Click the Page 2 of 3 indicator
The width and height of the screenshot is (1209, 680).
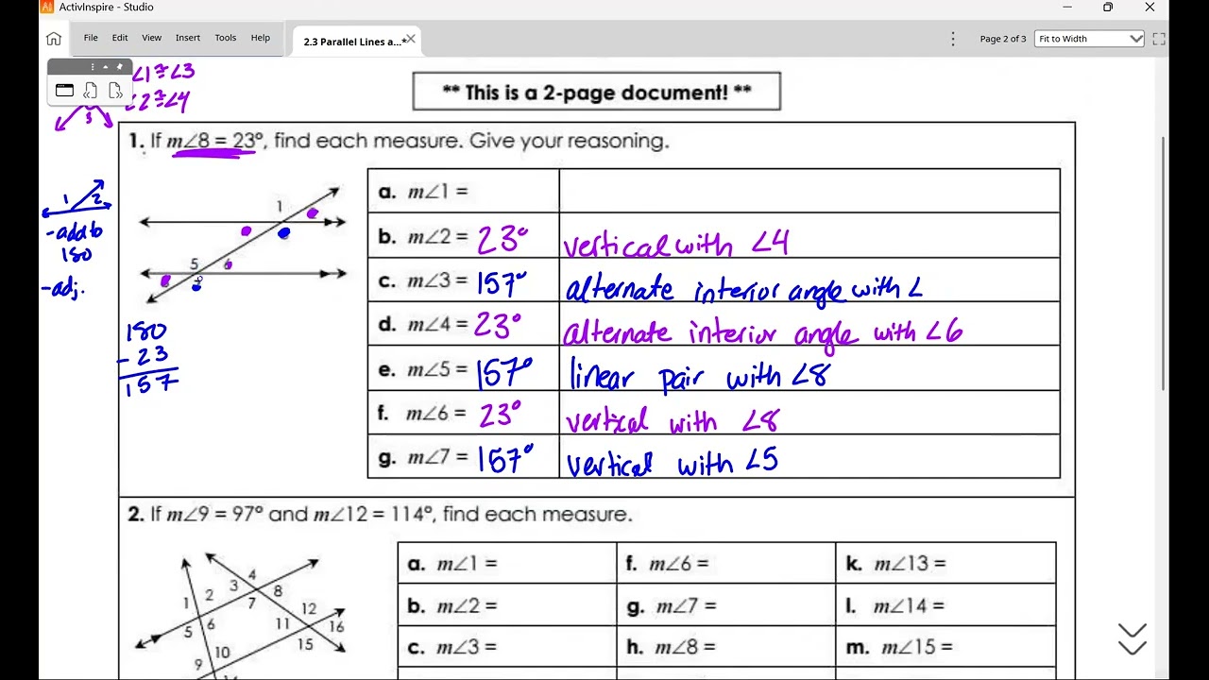tap(1002, 39)
